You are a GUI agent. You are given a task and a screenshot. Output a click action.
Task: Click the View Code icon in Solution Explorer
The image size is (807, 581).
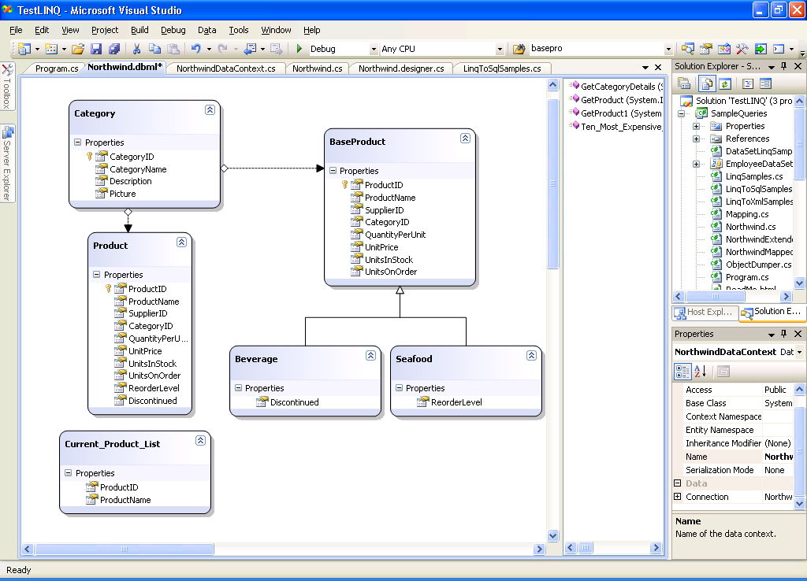(748, 83)
